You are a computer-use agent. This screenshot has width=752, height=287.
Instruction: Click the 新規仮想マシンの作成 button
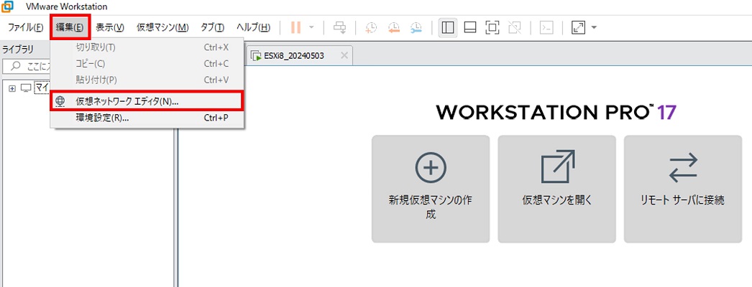430,189
